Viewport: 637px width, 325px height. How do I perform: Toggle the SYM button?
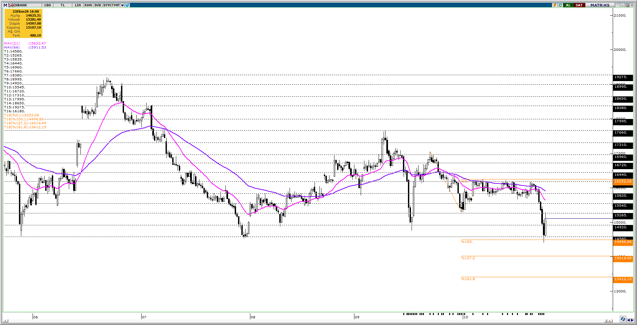[x=107, y=5]
